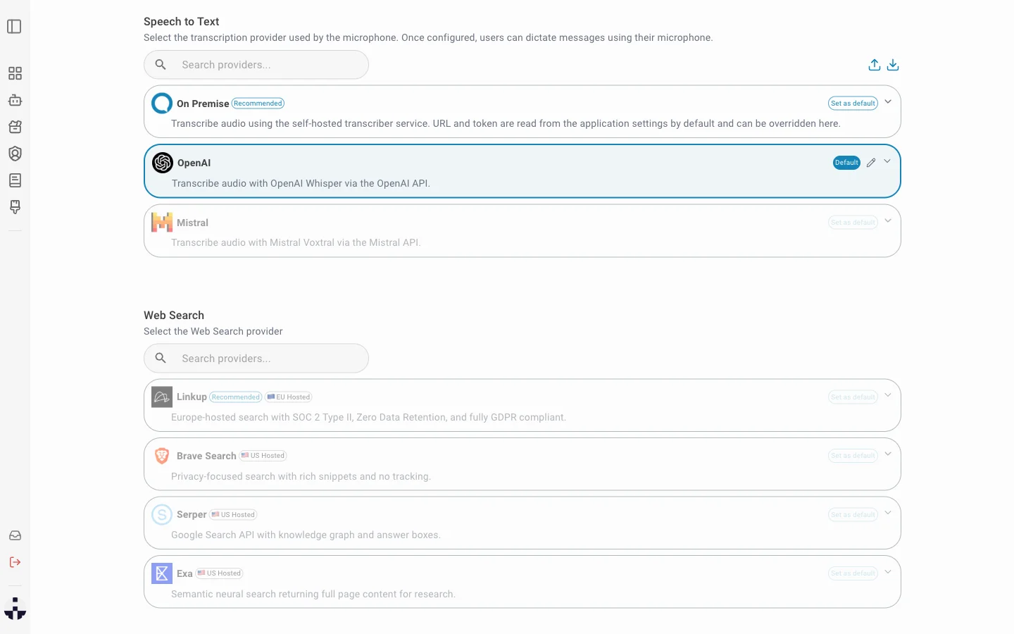Click the upload export icon
The image size is (1014, 634).
[x=875, y=65]
